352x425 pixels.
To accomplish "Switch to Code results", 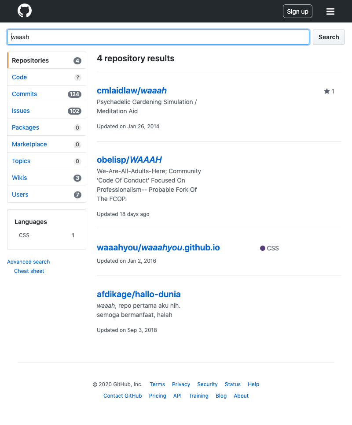I will coord(47,77).
